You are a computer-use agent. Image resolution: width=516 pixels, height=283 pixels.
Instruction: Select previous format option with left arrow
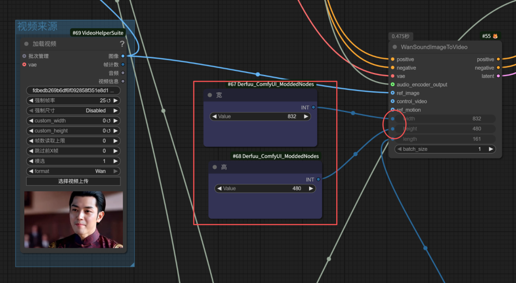tap(31, 171)
